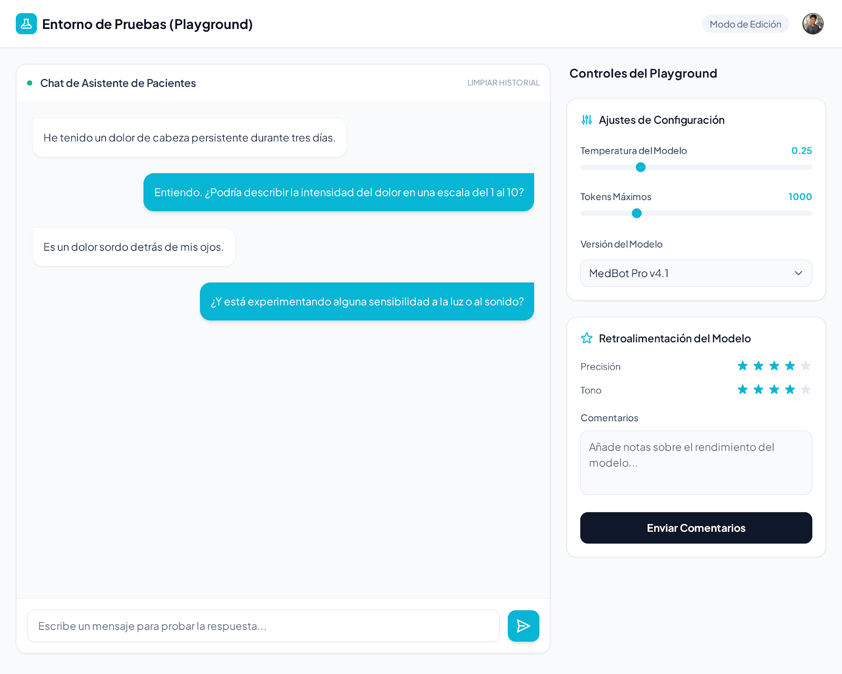Screen dimensions: 842x674
Task: Toggle the Modo de Edición badge
Action: 745,24
